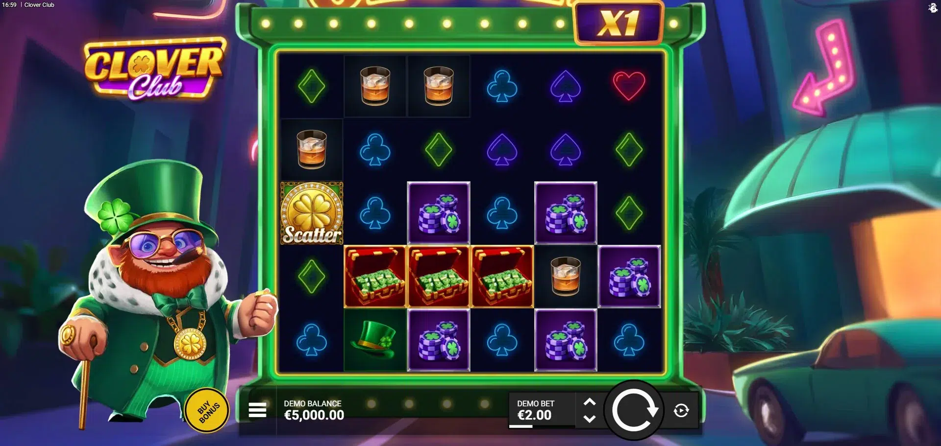Screen dimensions: 941x446
Task: Increase bet with up arrow
Action: [x=590, y=402]
